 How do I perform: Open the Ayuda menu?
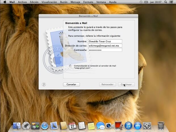(x=113, y=2)
